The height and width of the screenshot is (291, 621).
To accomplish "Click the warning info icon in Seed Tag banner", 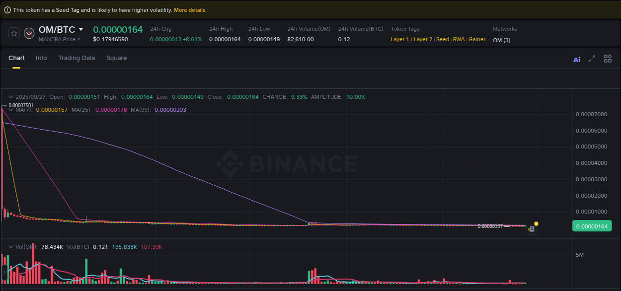I will [7, 10].
